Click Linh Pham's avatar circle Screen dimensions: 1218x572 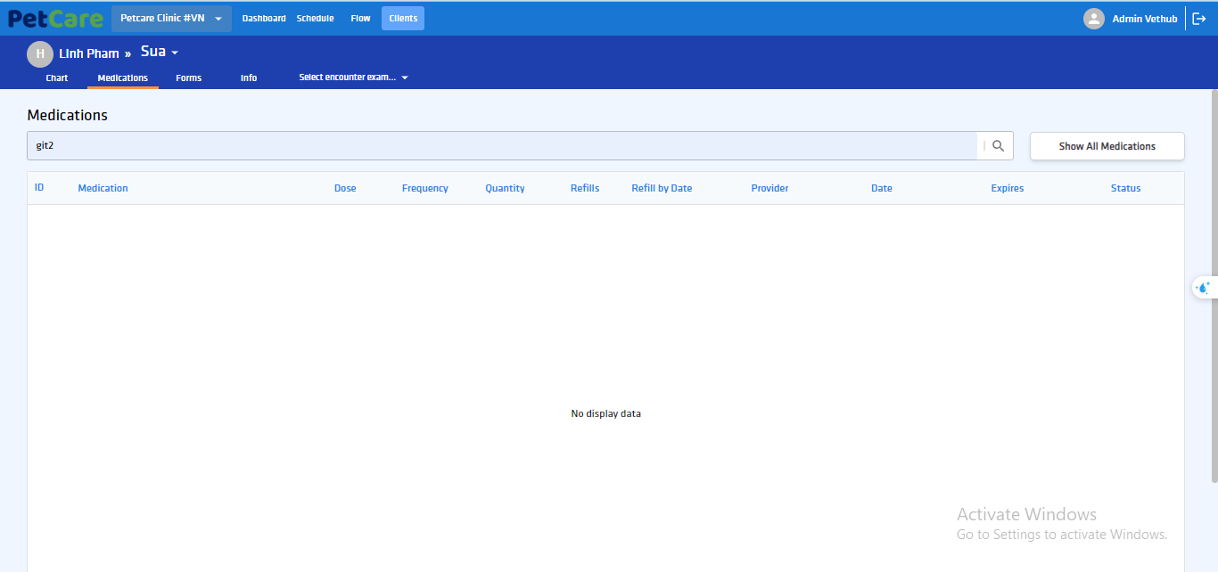pos(40,53)
